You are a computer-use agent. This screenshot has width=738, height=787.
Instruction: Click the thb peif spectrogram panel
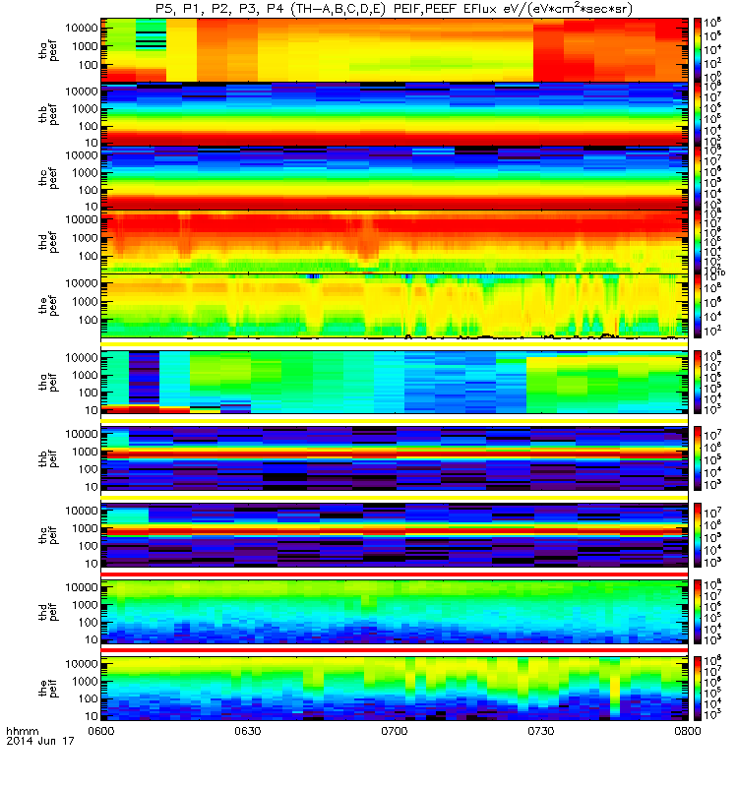395,458
